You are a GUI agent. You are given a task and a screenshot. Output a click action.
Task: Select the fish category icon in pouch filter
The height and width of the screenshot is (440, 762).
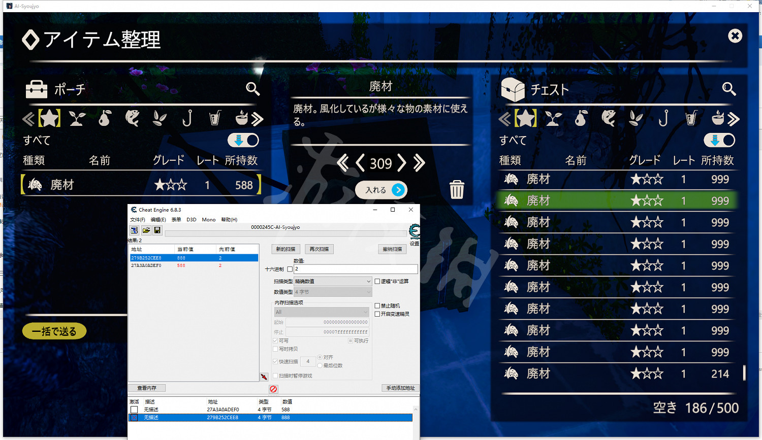point(132,118)
